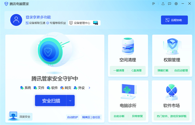
Task: Open the 隔离区 quarantine link
Action: pyautogui.click(x=86, y=117)
